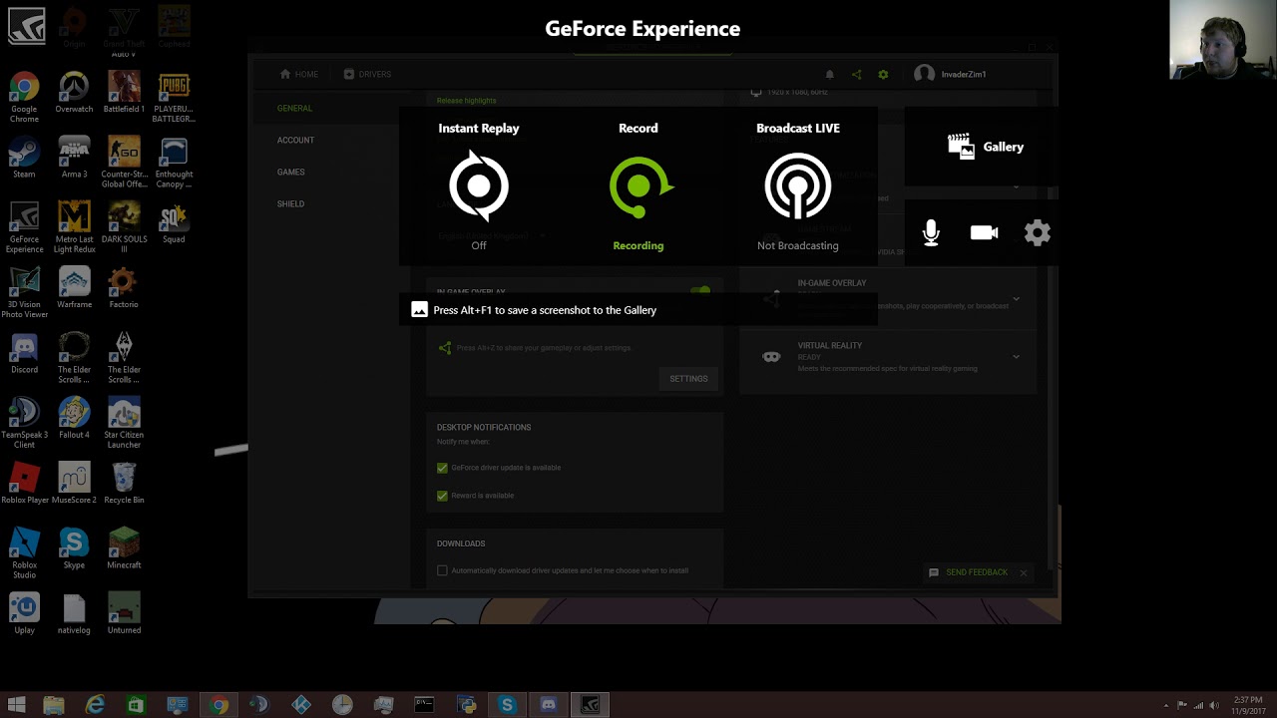Select ACCOUNT in the settings sidebar
1277x718 pixels.
coord(295,140)
